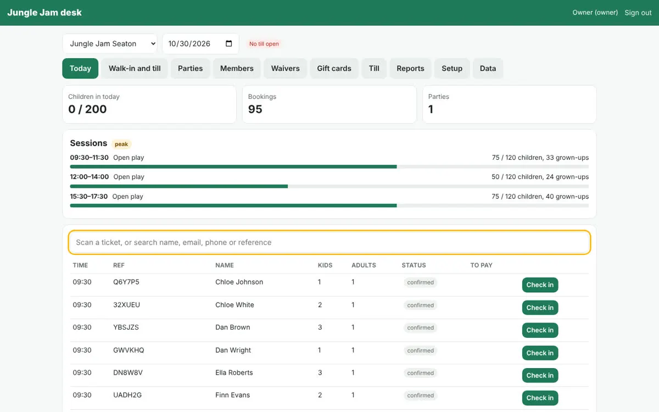Click the name Dan Wright
This screenshot has height=412, width=659.
click(x=233, y=350)
